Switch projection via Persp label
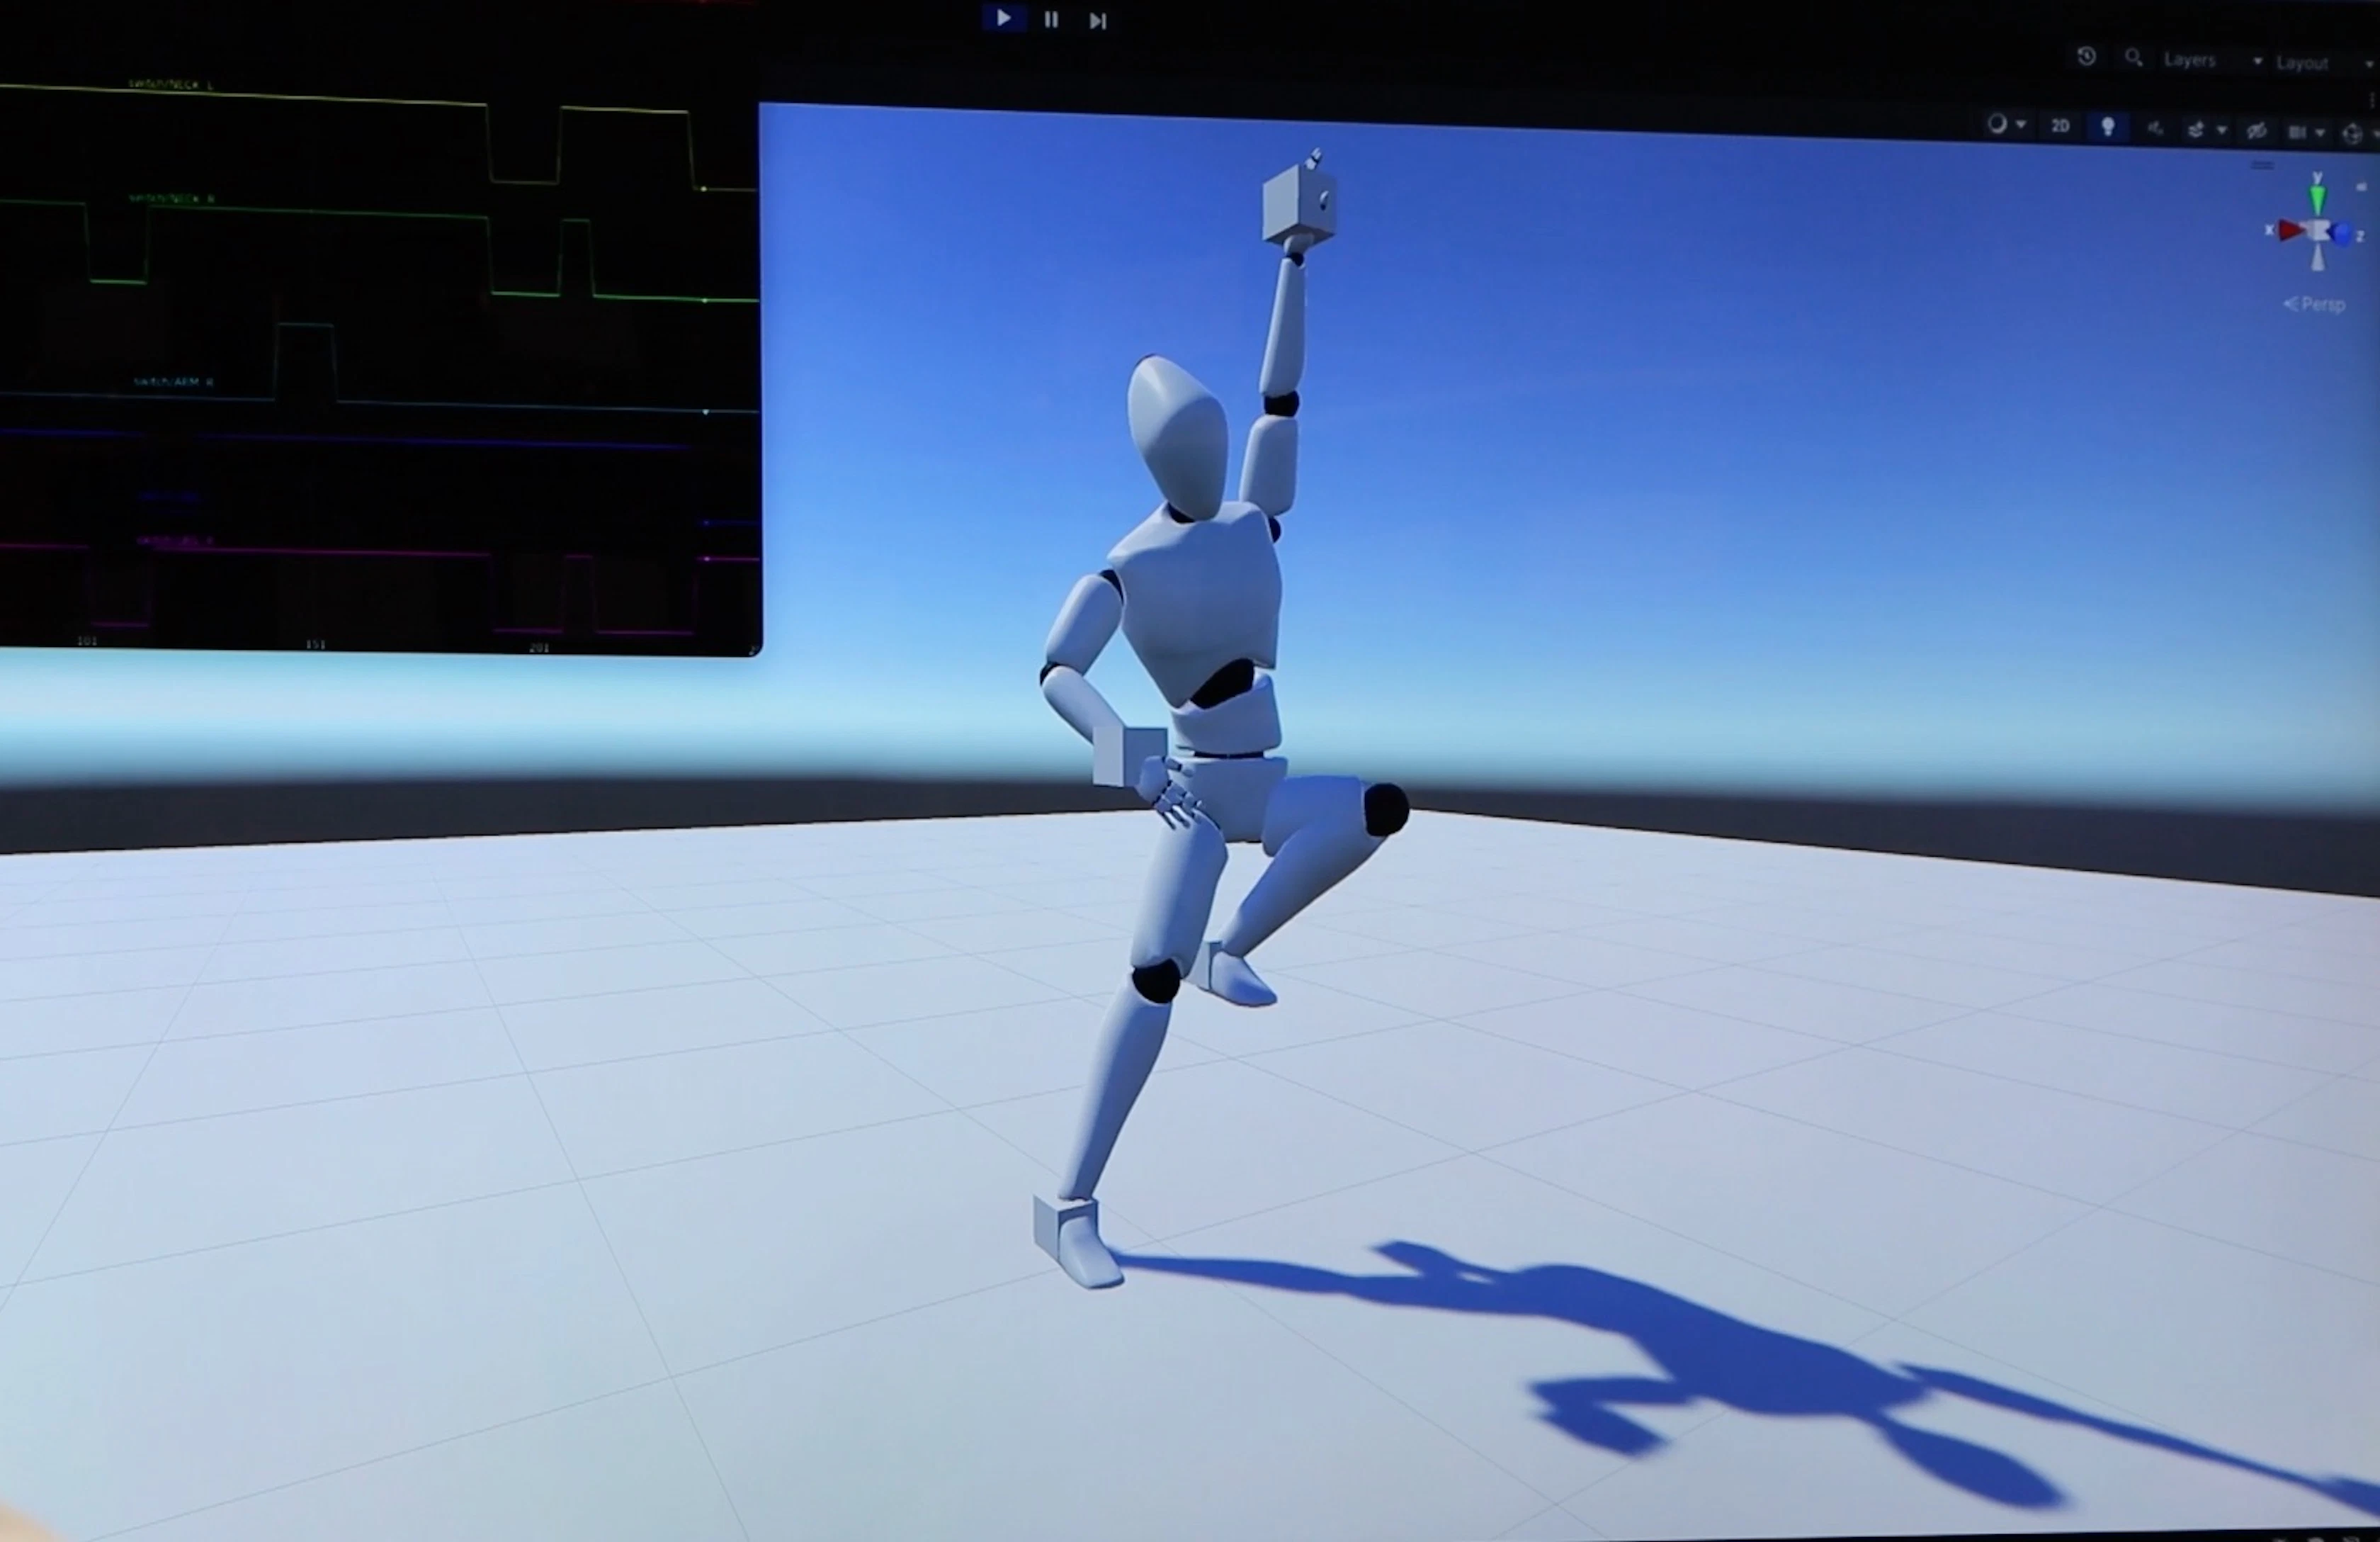Screen dimensions: 2380x1542 [x=2314, y=303]
